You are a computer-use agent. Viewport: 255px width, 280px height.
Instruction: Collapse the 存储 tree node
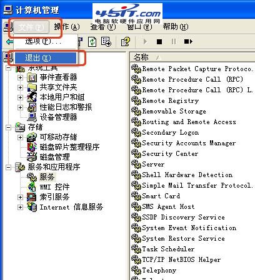tap(8, 127)
